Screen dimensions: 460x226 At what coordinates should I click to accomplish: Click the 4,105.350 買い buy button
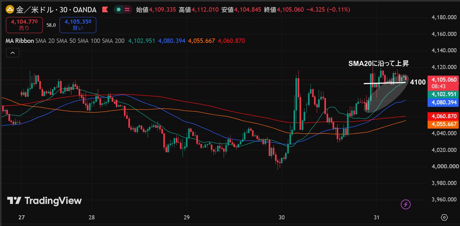point(78,25)
